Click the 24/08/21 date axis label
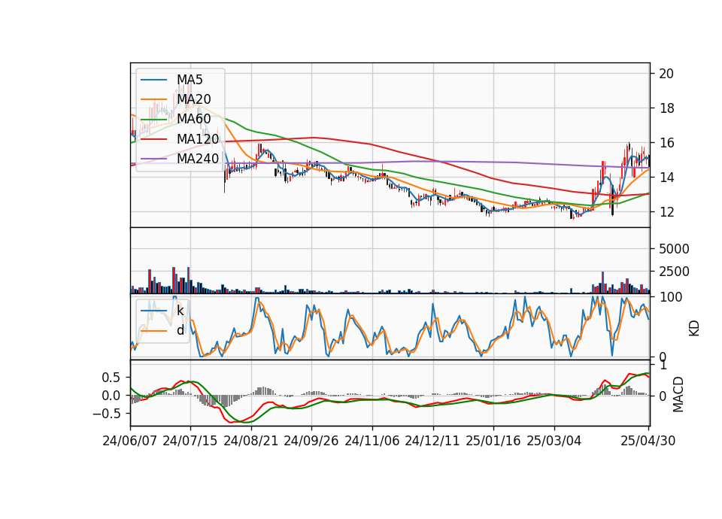 [251, 441]
